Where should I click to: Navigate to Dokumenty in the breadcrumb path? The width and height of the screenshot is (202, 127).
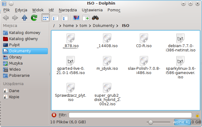click(104, 26)
